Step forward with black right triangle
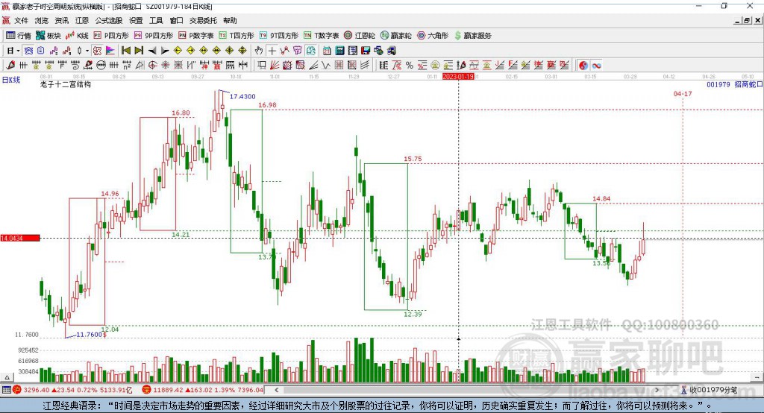This screenshot has height=413, width=764. pyautogui.click(x=165, y=51)
